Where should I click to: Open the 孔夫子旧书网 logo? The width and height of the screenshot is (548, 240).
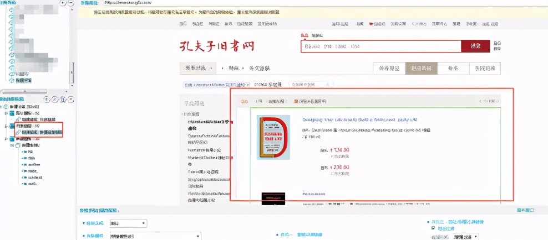point(217,46)
